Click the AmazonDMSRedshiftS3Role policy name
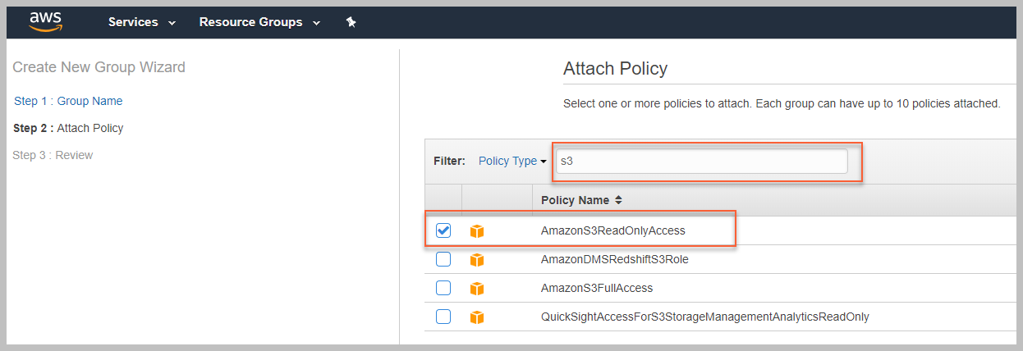 (614, 259)
